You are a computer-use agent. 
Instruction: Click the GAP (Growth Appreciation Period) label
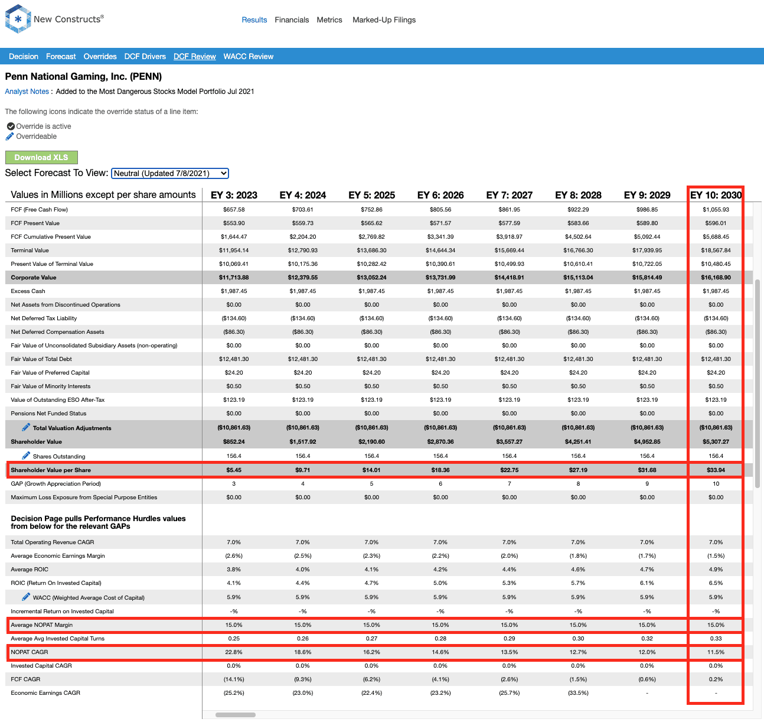(55, 484)
